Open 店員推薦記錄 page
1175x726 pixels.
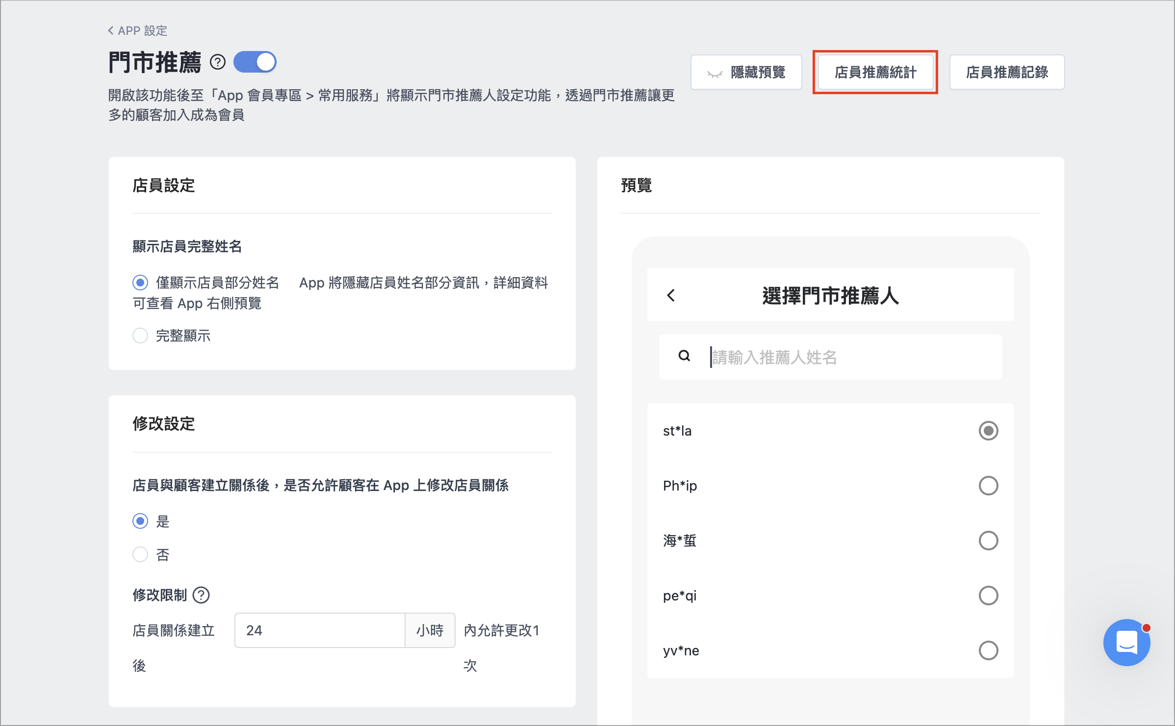pyautogui.click(x=1007, y=72)
